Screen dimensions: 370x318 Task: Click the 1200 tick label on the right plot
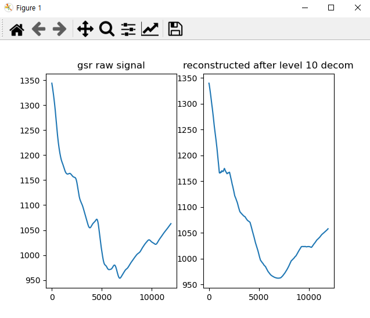[187, 156]
